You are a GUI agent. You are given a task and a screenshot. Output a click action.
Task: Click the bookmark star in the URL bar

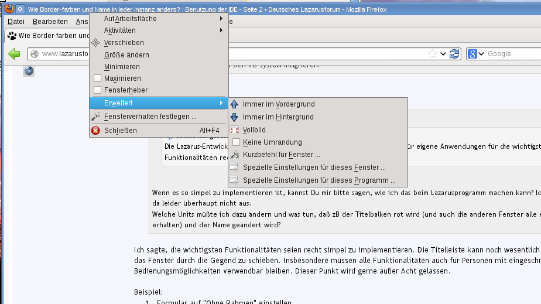click(433, 54)
